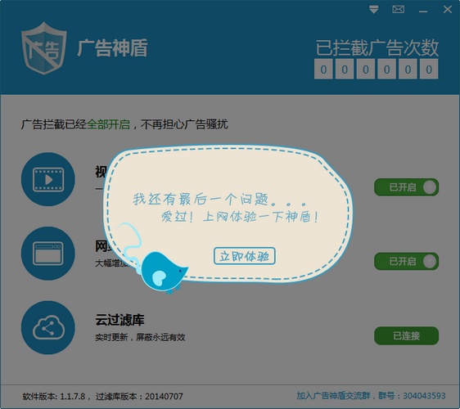Click the 软件版本: 1.1.7.8 text
460x409 pixels.
pos(54,397)
